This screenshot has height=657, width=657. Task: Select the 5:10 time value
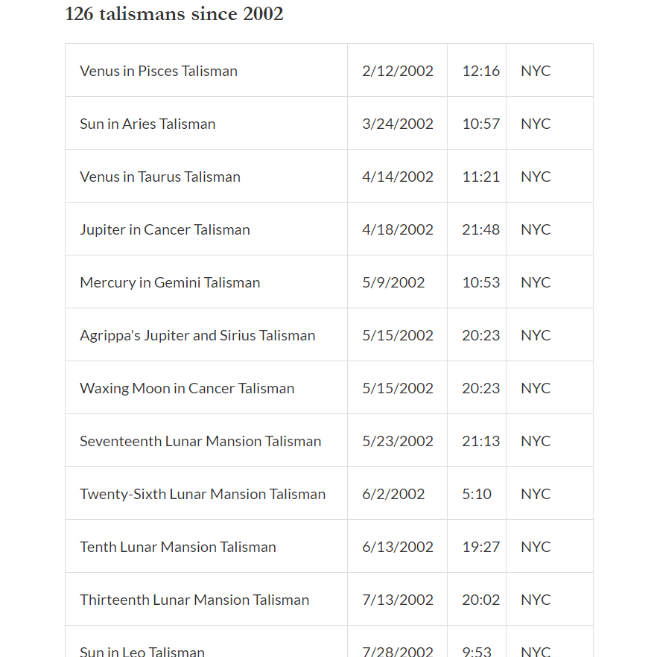(477, 494)
